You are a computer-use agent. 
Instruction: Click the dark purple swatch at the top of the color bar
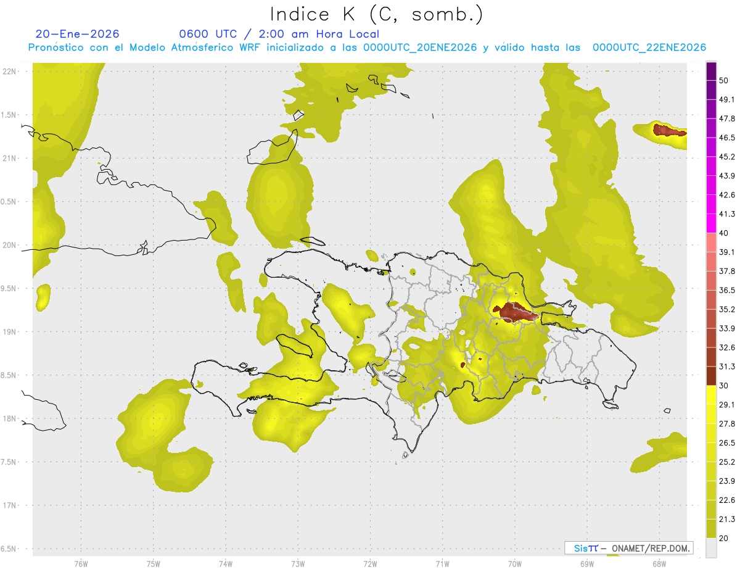pyautogui.click(x=711, y=71)
